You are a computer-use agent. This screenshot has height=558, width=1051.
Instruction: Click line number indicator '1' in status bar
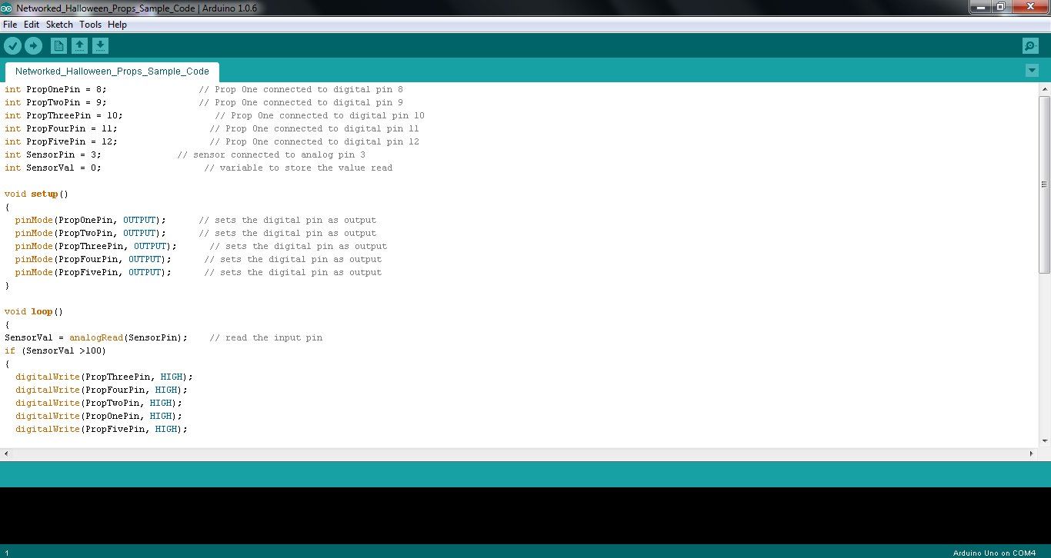(6, 552)
